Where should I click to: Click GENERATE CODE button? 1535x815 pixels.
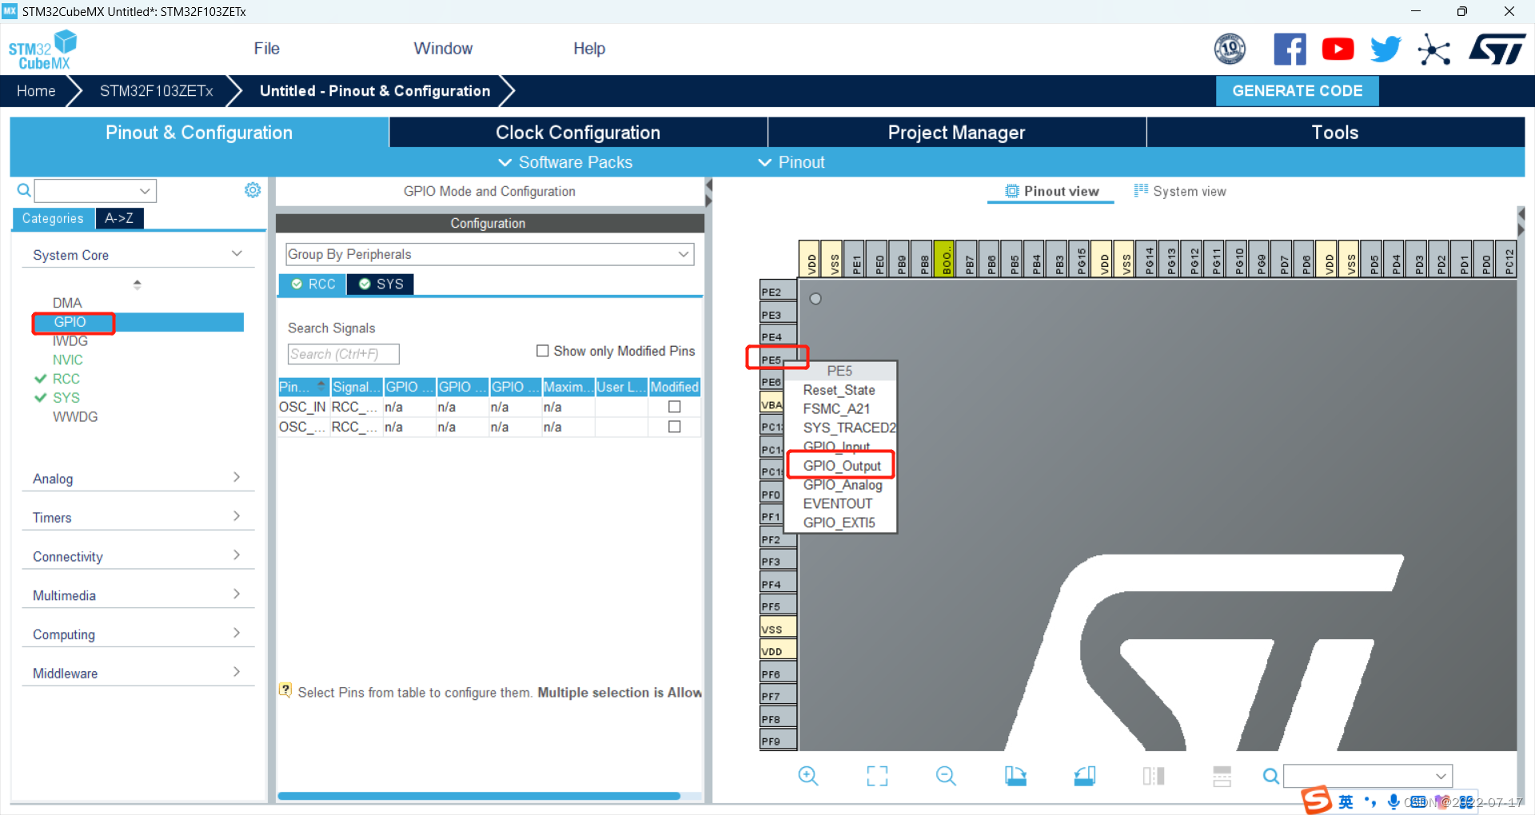[1297, 91]
